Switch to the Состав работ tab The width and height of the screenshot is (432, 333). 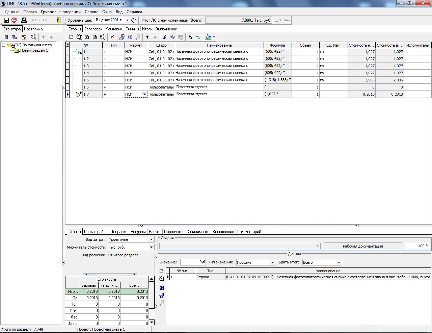[96, 232]
